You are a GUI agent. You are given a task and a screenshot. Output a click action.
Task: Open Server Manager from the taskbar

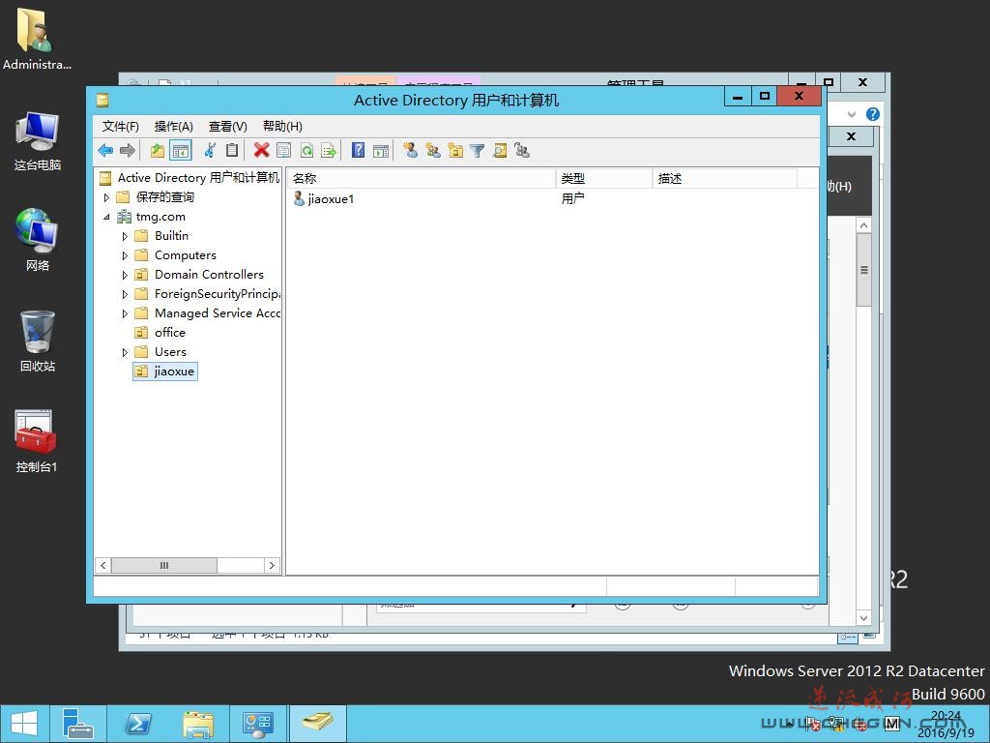pyautogui.click(x=78, y=724)
